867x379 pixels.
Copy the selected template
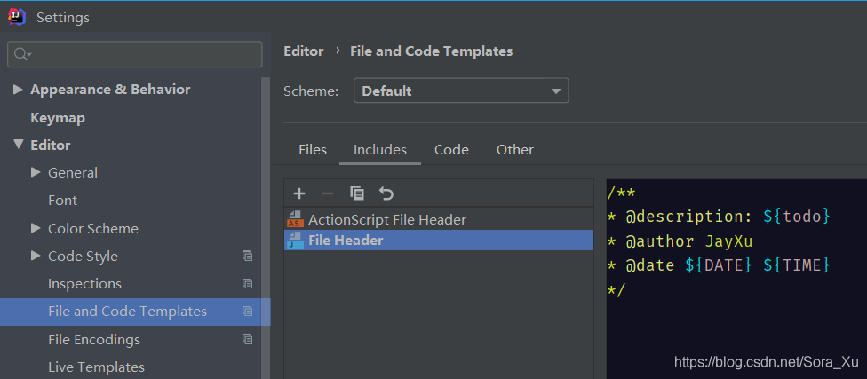pos(357,193)
